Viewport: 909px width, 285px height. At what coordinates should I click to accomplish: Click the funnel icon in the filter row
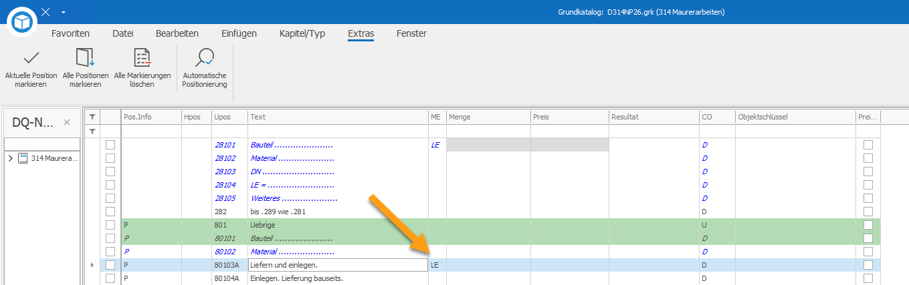(x=92, y=131)
